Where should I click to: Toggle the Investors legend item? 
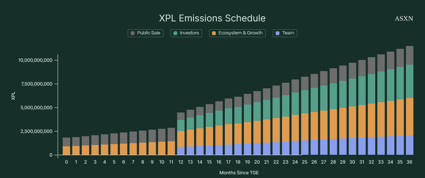pos(186,33)
